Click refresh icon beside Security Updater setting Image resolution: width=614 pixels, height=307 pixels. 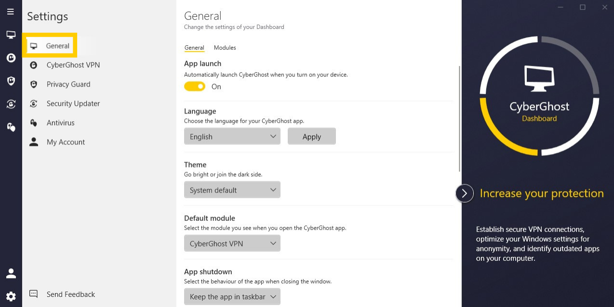(34, 103)
